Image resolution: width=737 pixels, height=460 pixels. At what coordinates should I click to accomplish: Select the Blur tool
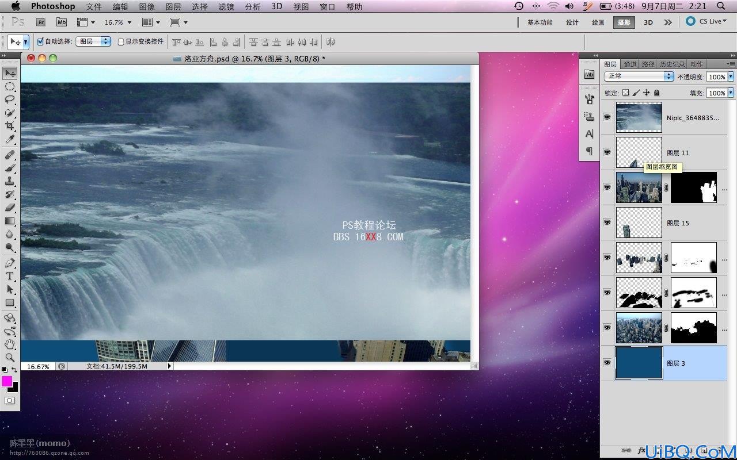click(x=10, y=234)
